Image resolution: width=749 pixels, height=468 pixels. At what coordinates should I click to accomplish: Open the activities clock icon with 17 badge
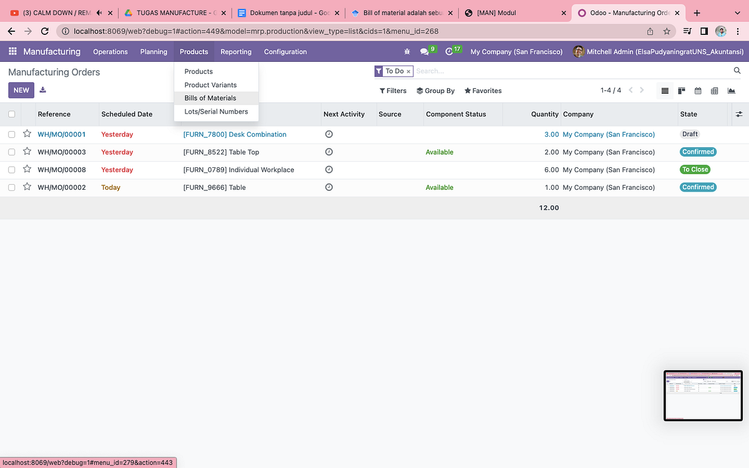click(x=453, y=51)
